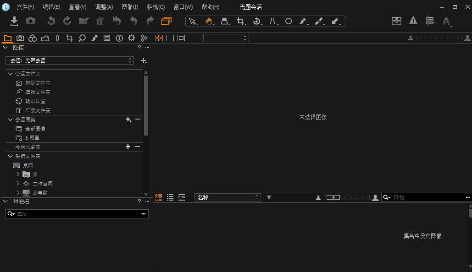Switch browser to list view
Viewport: 472px width, 272px height.
click(x=170, y=197)
